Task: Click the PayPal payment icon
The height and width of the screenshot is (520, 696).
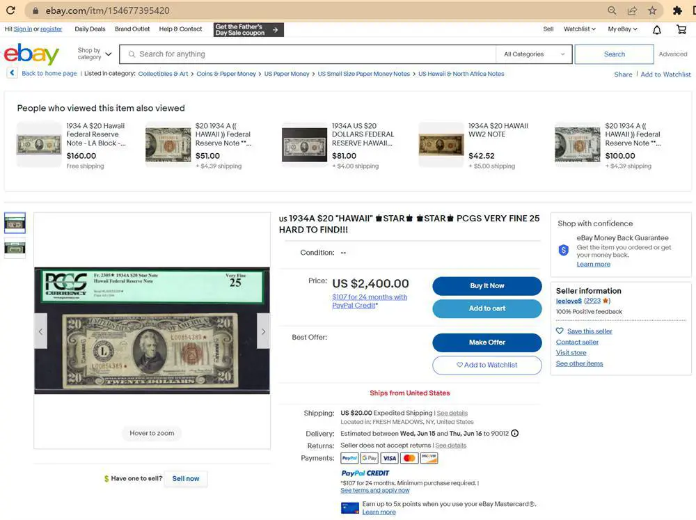Action: pyautogui.click(x=349, y=458)
